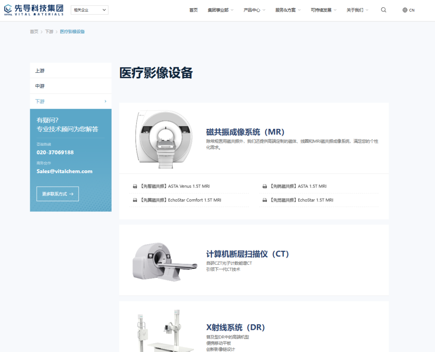This screenshot has height=352, width=435.
Task: Open the search magnifier icon
Action: (x=383, y=10)
